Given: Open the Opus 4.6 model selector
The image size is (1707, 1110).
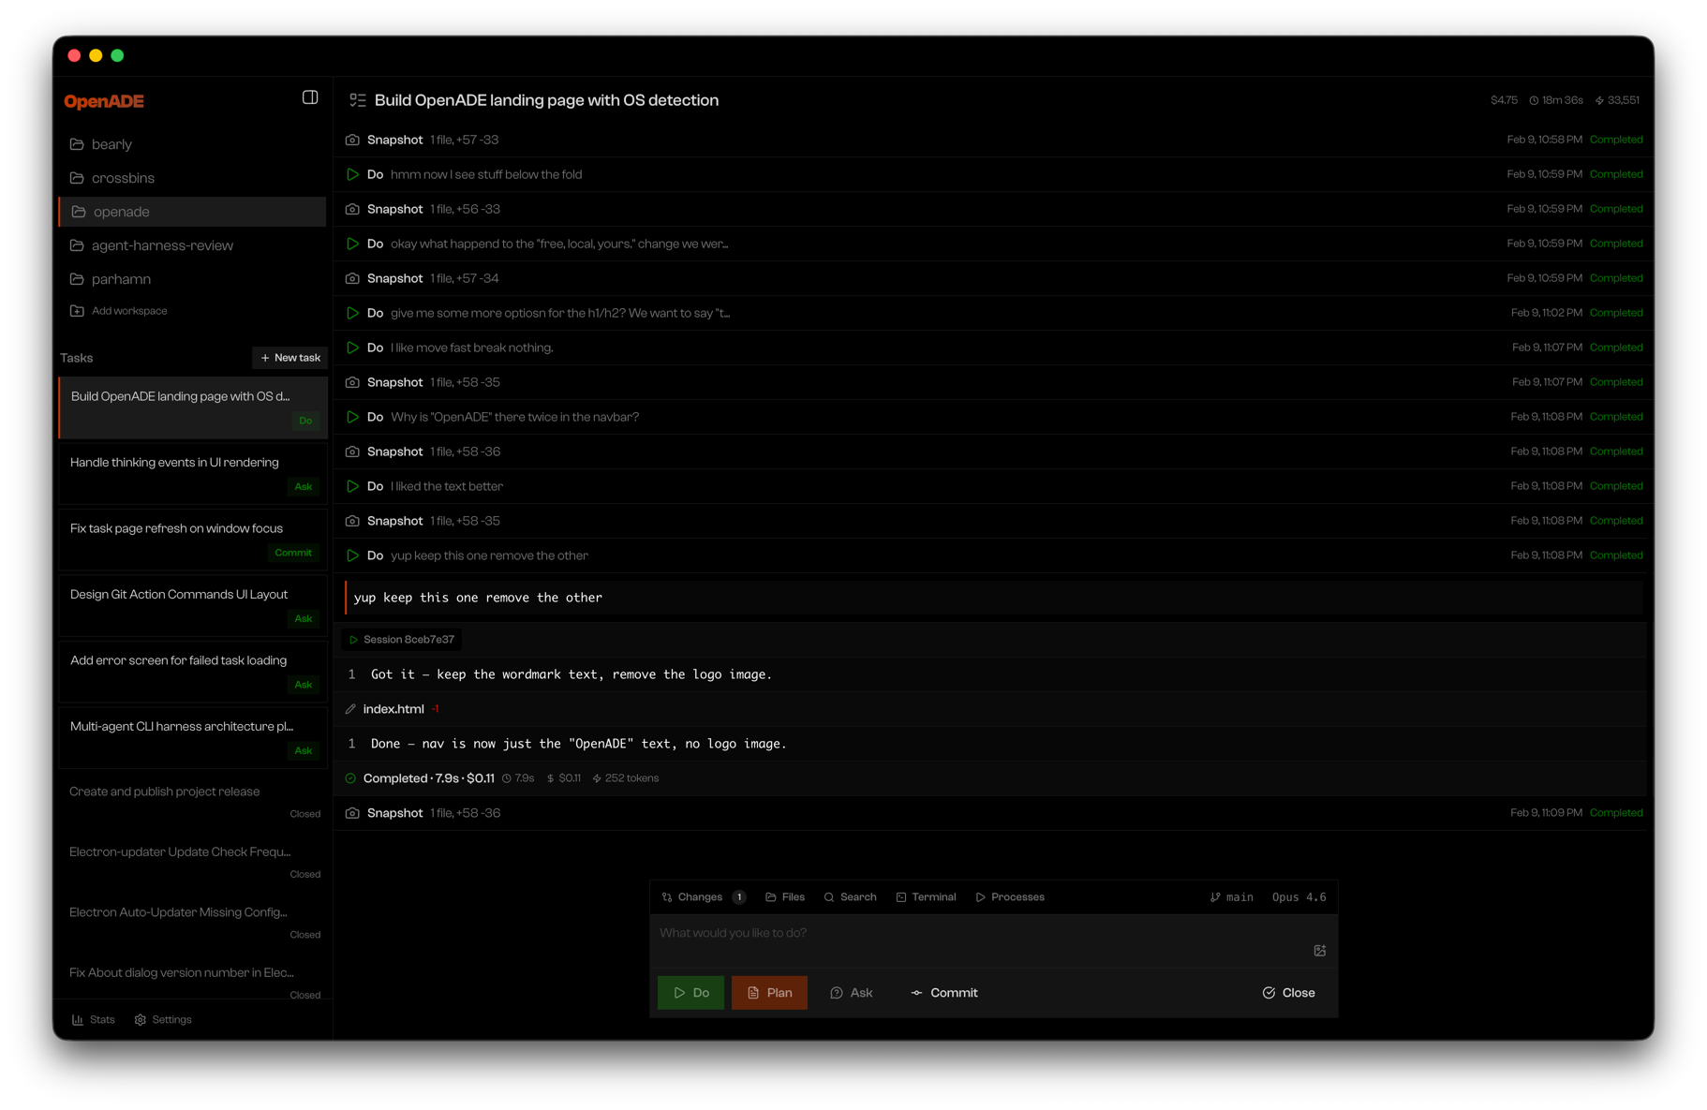Looking at the screenshot, I should (x=1299, y=896).
